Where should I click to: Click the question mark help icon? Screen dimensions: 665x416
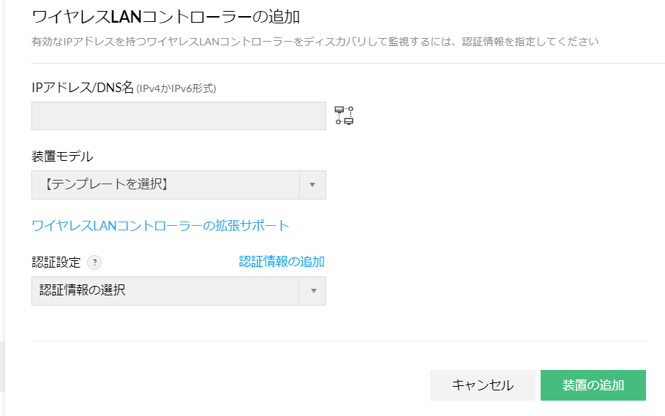(94, 262)
